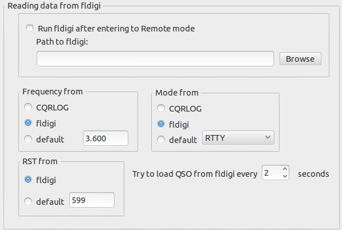
Task: Select fldigi under Mode from
Action: tap(161, 124)
